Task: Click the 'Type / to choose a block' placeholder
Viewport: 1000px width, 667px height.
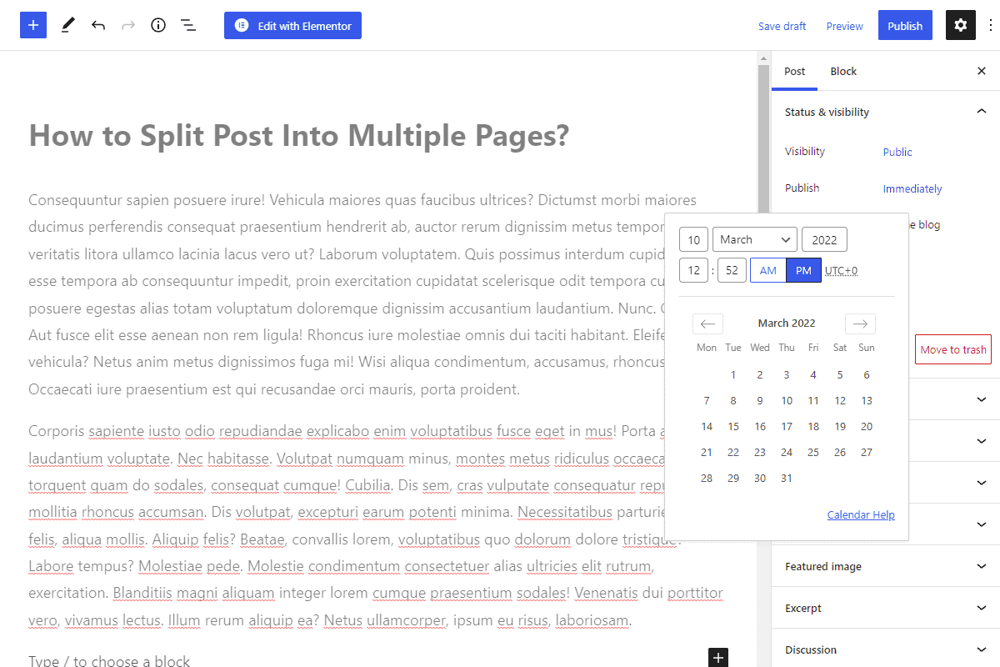Action: (x=109, y=661)
